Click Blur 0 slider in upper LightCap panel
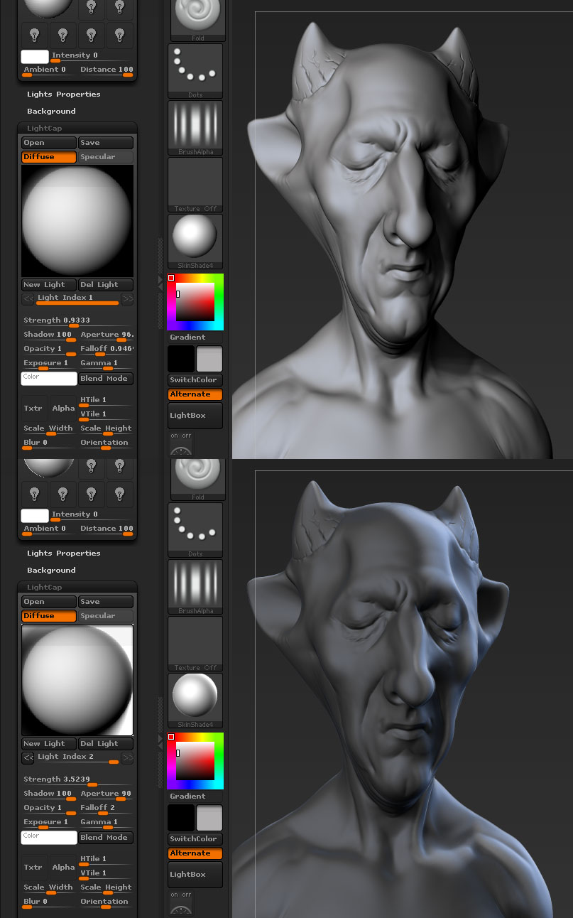The height and width of the screenshot is (918, 573). pos(48,443)
